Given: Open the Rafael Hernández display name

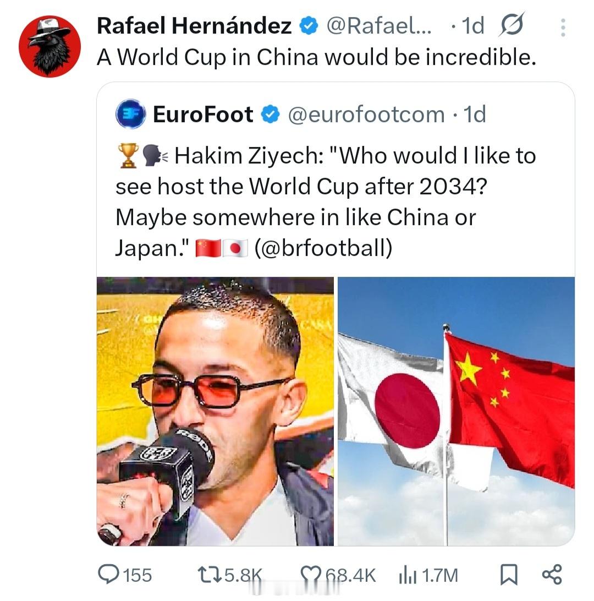Looking at the screenshot, I should tap(194, 26).
